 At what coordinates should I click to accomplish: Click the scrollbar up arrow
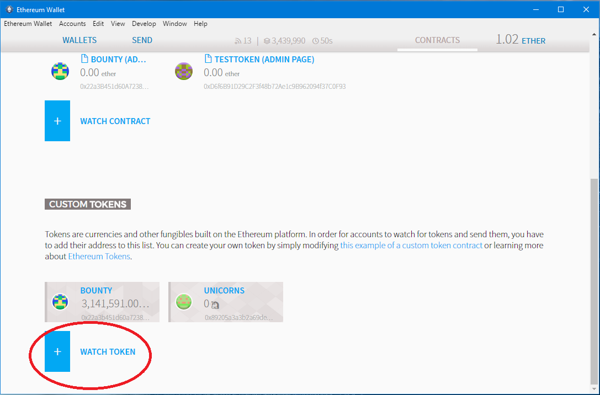(594, 34)
